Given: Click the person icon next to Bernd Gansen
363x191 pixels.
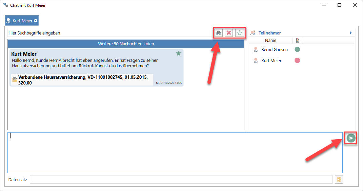Looking at the screenshot, I should click(256, 49).
